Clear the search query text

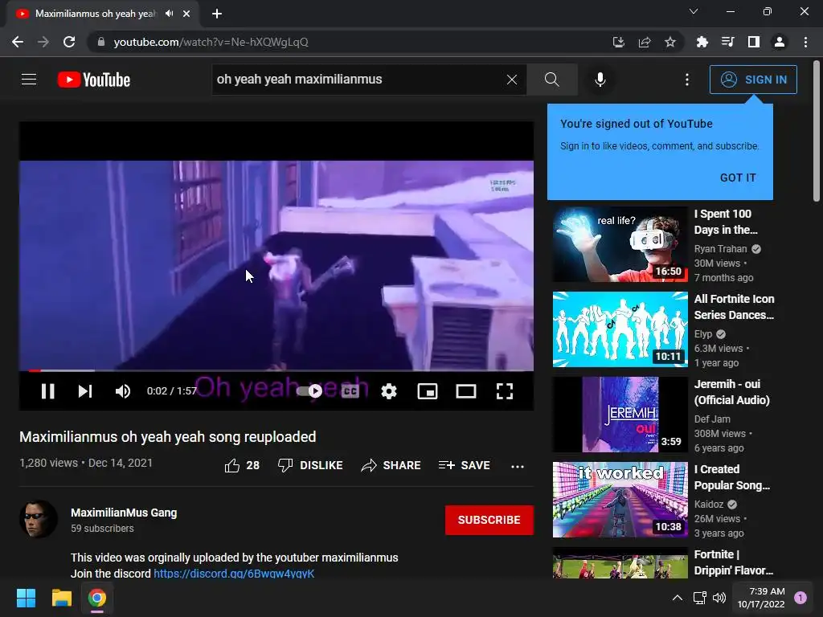[512, 80]
